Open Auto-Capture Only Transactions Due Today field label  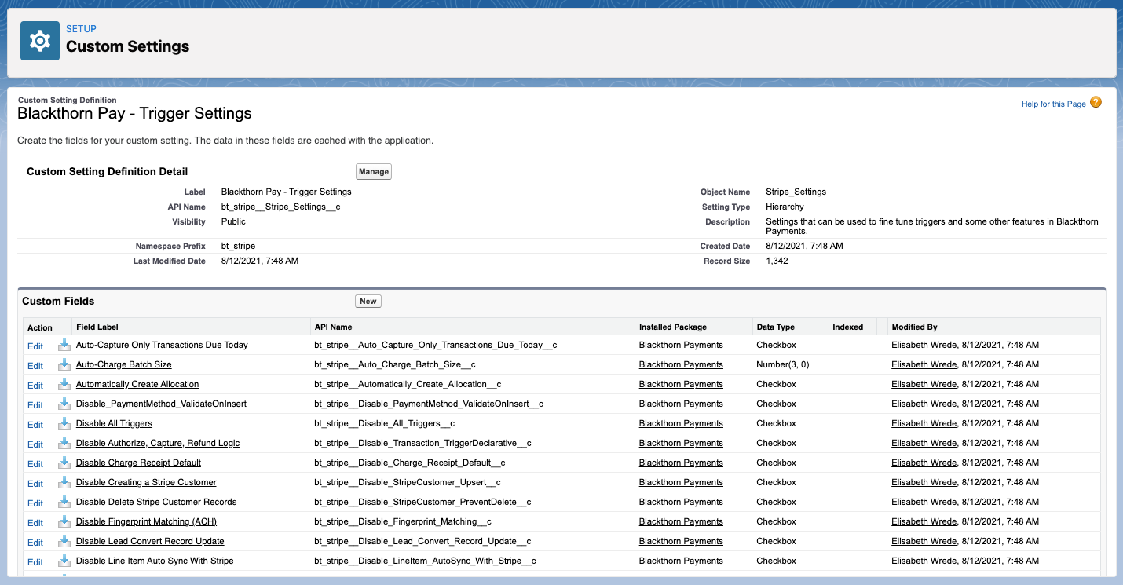(x=162, y=345)
